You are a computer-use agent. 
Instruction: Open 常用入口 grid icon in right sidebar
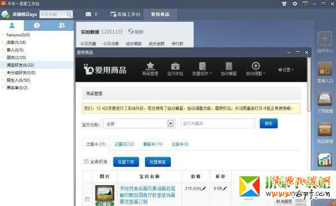325,69
